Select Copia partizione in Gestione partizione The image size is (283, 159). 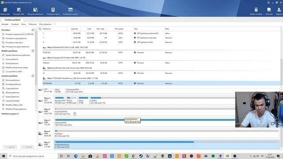coord(10,88)
